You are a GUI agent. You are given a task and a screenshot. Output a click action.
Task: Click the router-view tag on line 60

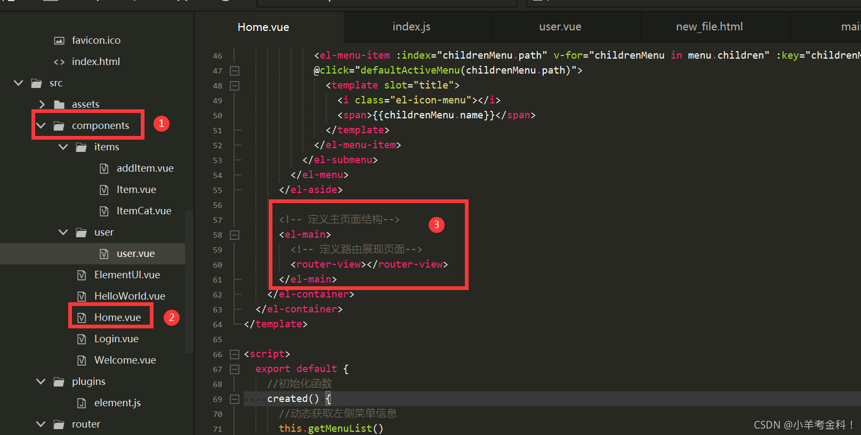(x=369, y=264)
